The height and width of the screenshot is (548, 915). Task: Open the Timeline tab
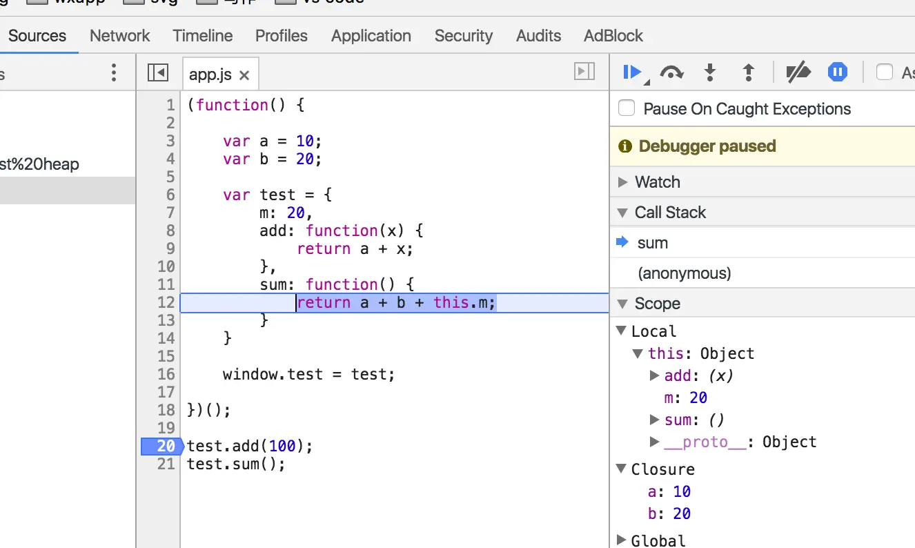203,36
